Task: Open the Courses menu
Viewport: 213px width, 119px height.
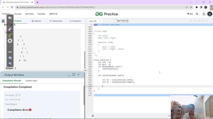Action: coord(18,14)
